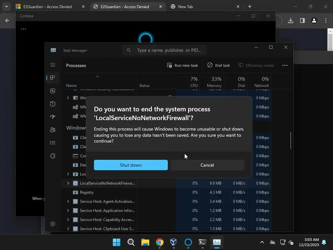The width and height of the screenshot is (333, 250).
Task: Go back using Chrome back arrow
Action: 7,21
